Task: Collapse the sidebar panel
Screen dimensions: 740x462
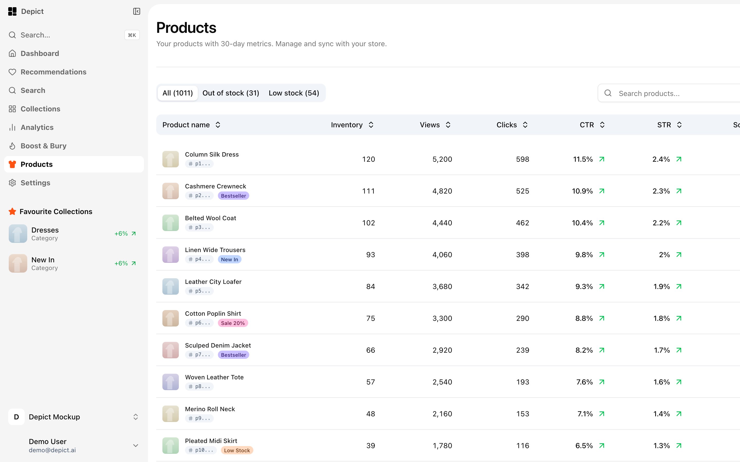Action: 137,11
